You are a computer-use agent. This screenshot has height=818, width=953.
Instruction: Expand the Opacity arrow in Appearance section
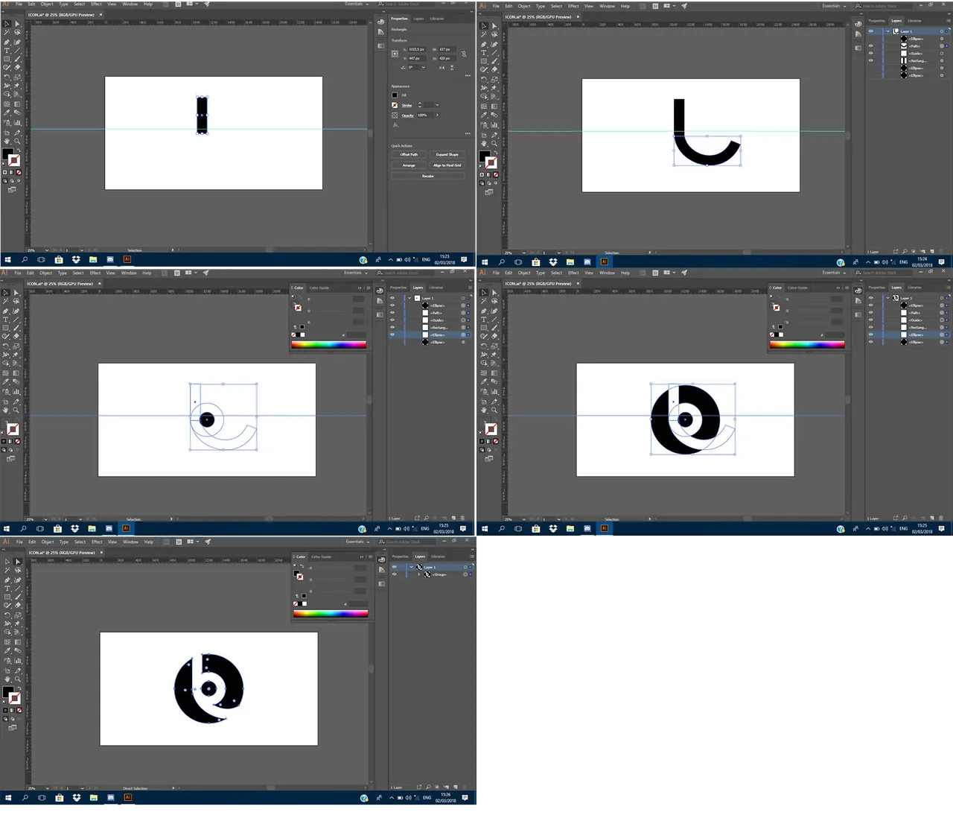(437, 115)
